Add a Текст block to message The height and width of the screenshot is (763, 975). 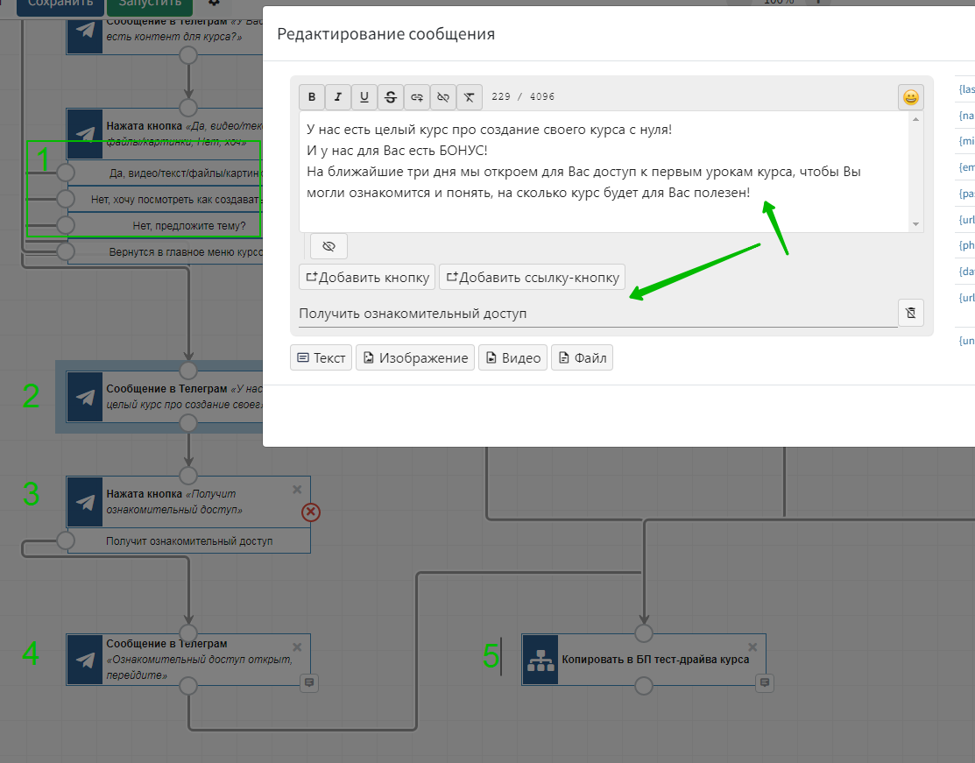click(321, 357)
